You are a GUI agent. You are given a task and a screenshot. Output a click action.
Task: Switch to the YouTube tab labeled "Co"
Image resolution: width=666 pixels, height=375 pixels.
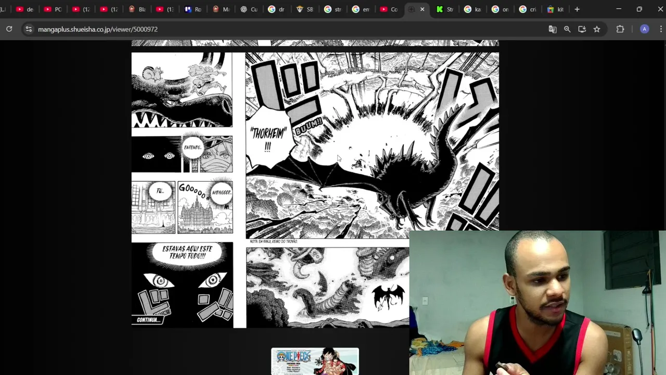[389, 9]
